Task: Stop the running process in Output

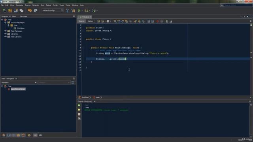Action: 79,114
